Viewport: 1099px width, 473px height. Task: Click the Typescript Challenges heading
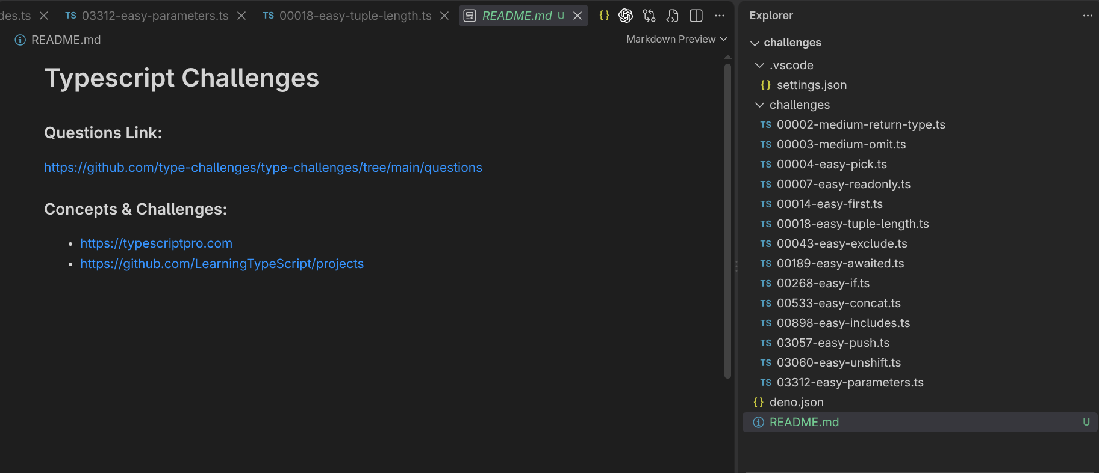(x=181, y=78)
